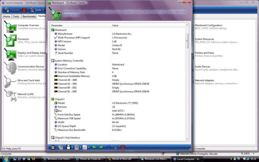Screen dimensions: 259x162
Task: Select the 'Maximum Bus Bandwidth' row
Action: (118, 130)
